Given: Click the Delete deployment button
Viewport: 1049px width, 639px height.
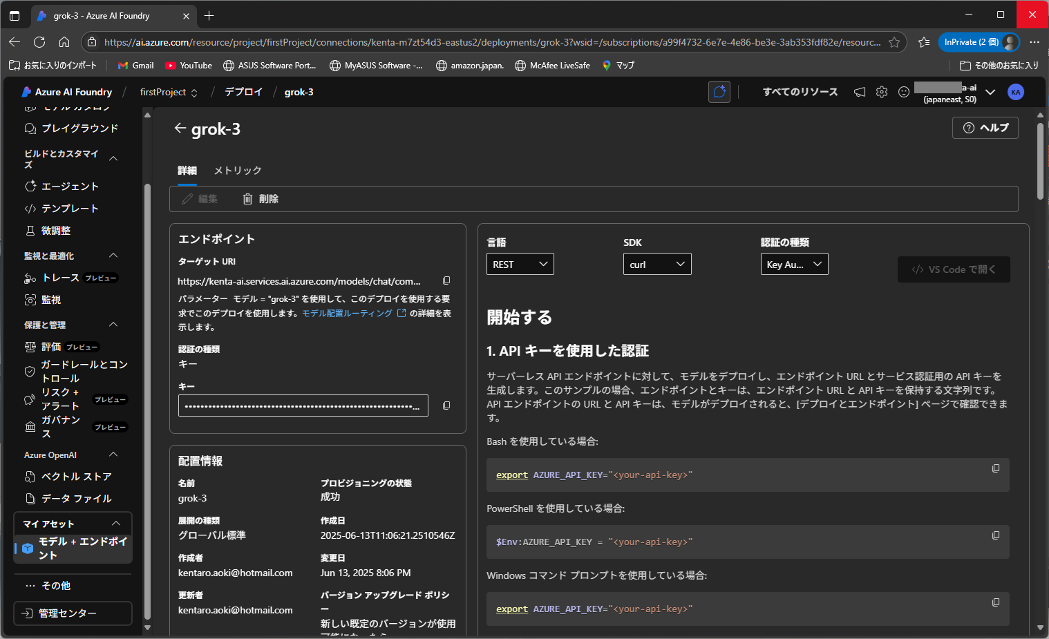Looking at the screenshot, I should pos(261,199).
